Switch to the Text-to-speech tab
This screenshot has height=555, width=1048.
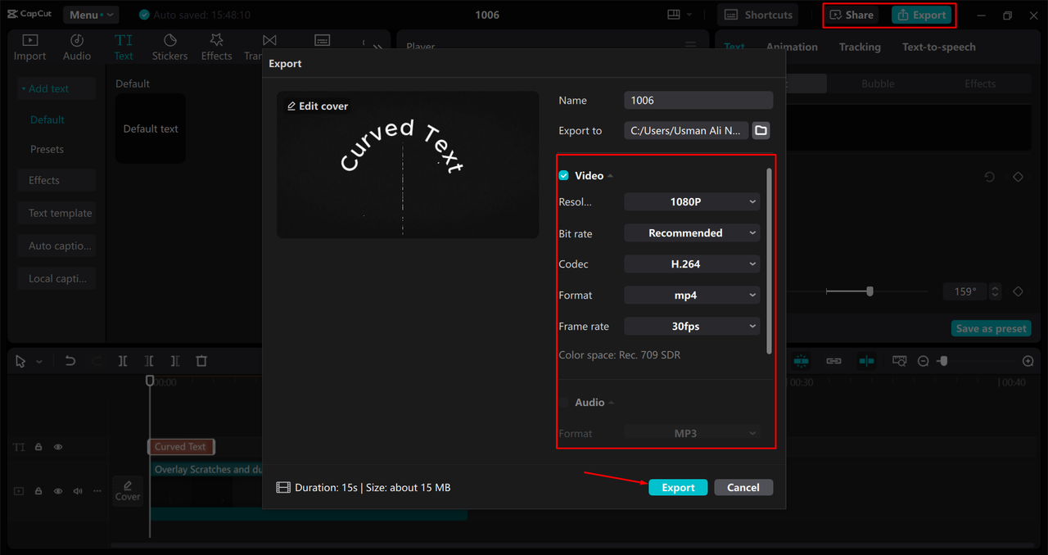[938, 47]
